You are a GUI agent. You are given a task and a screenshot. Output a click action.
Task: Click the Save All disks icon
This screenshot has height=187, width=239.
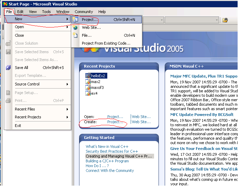(x=8, y=68)
